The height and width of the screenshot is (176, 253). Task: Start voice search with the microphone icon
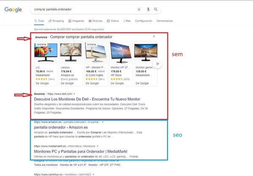coord(148,10)
